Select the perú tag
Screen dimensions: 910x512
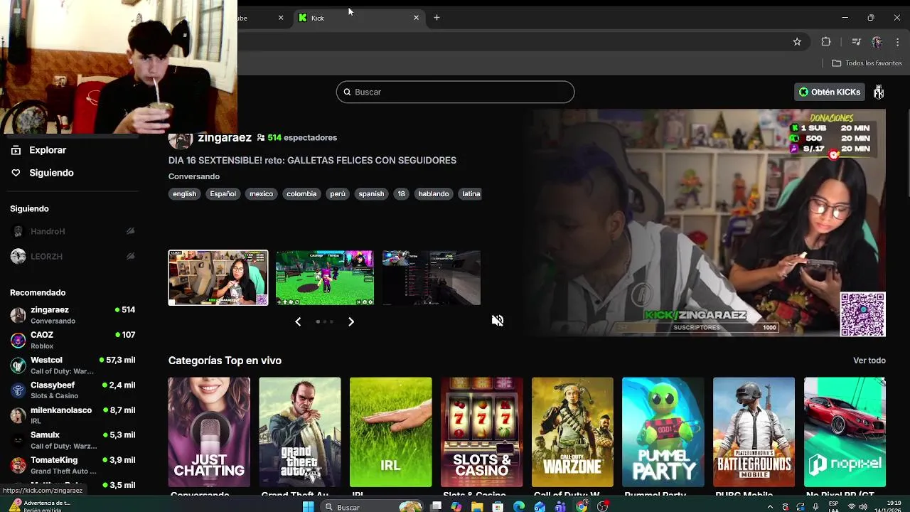338,193
